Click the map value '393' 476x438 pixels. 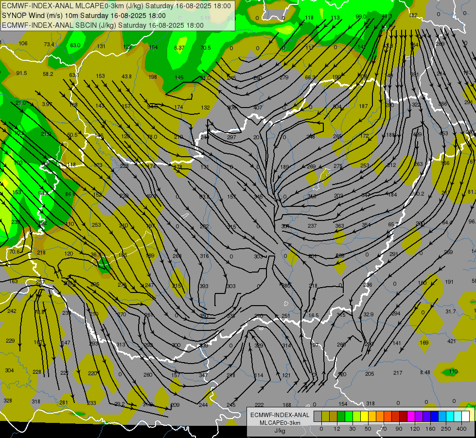pos(204,286)
